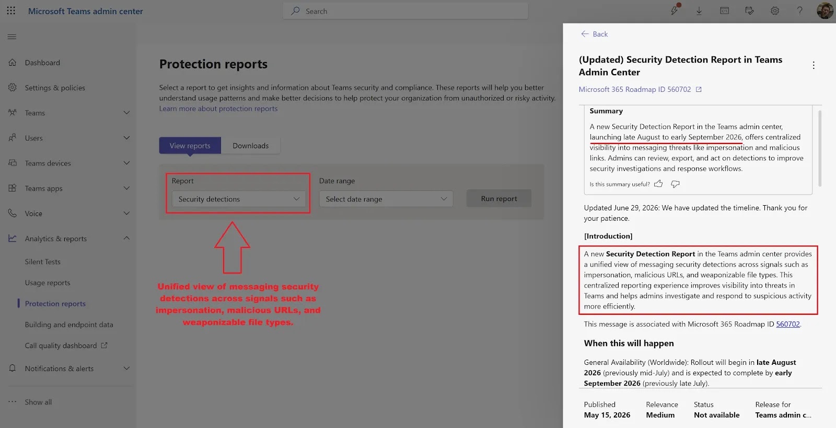Click the "Not available" status value

(717, 415)
